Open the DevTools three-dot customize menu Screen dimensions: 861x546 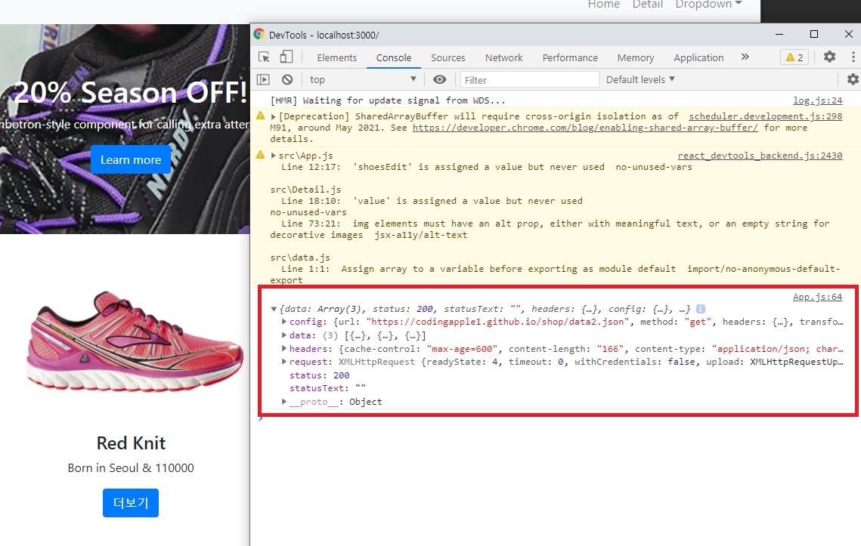tap(853, 57)
